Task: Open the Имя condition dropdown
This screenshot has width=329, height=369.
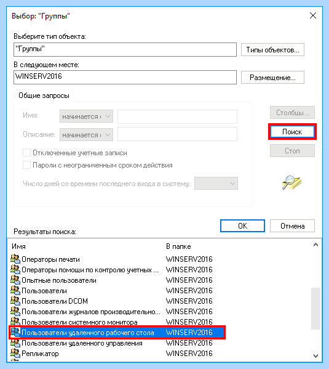Action: click(x=86, y=116)
